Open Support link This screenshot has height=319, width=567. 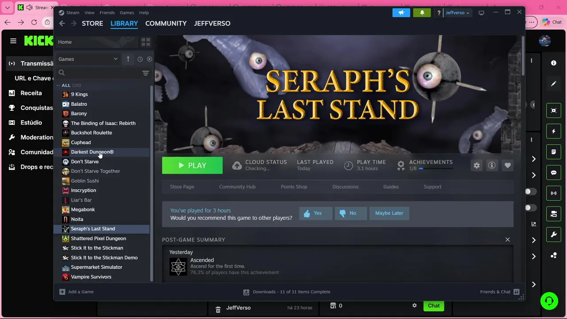(432, 187)
